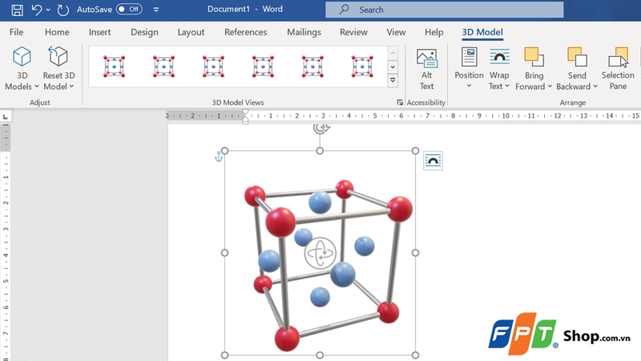Open the 3D Model Views dialog launcher
This screenshot has height=361, width=641.
pos(399,103)
